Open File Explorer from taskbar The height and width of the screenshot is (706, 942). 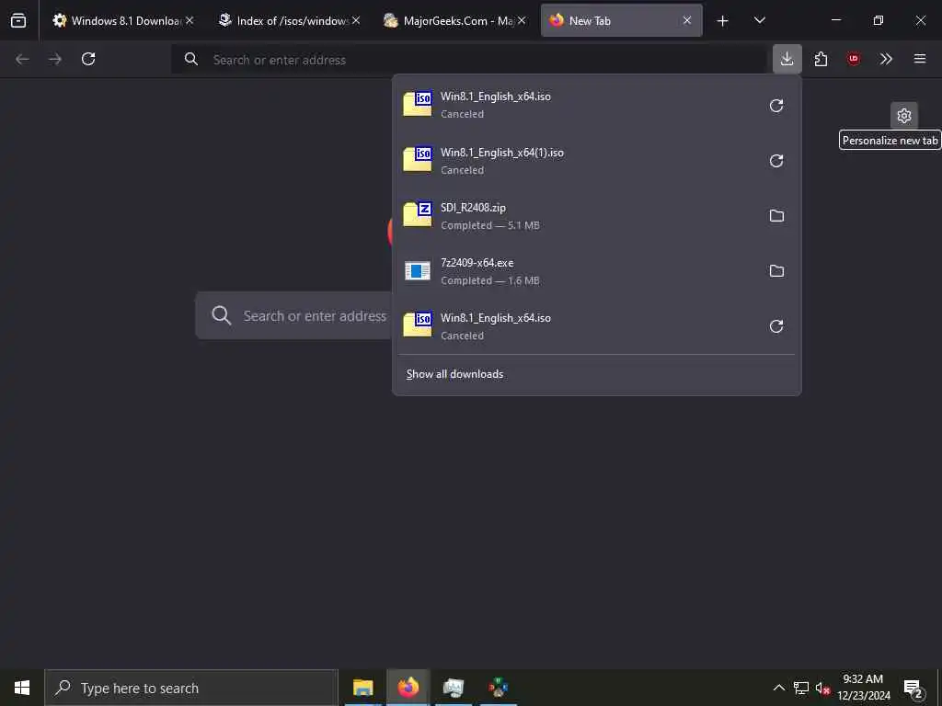tap(362, 688)
